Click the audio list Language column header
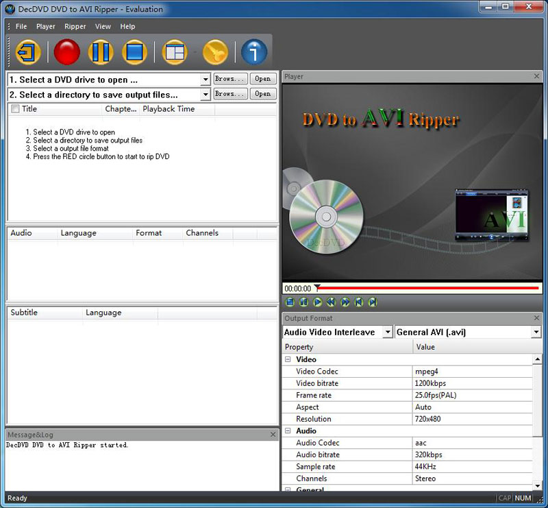The height and width of the screenshot is (508, 548). 95,233
